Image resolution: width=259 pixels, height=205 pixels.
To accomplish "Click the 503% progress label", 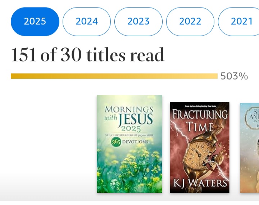I will 234,76.
